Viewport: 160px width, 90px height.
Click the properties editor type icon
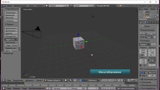(141, 22)
